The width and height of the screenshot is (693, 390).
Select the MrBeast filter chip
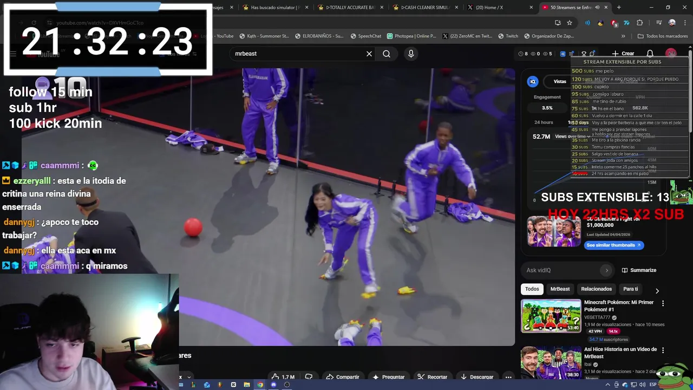coord(560,289)
